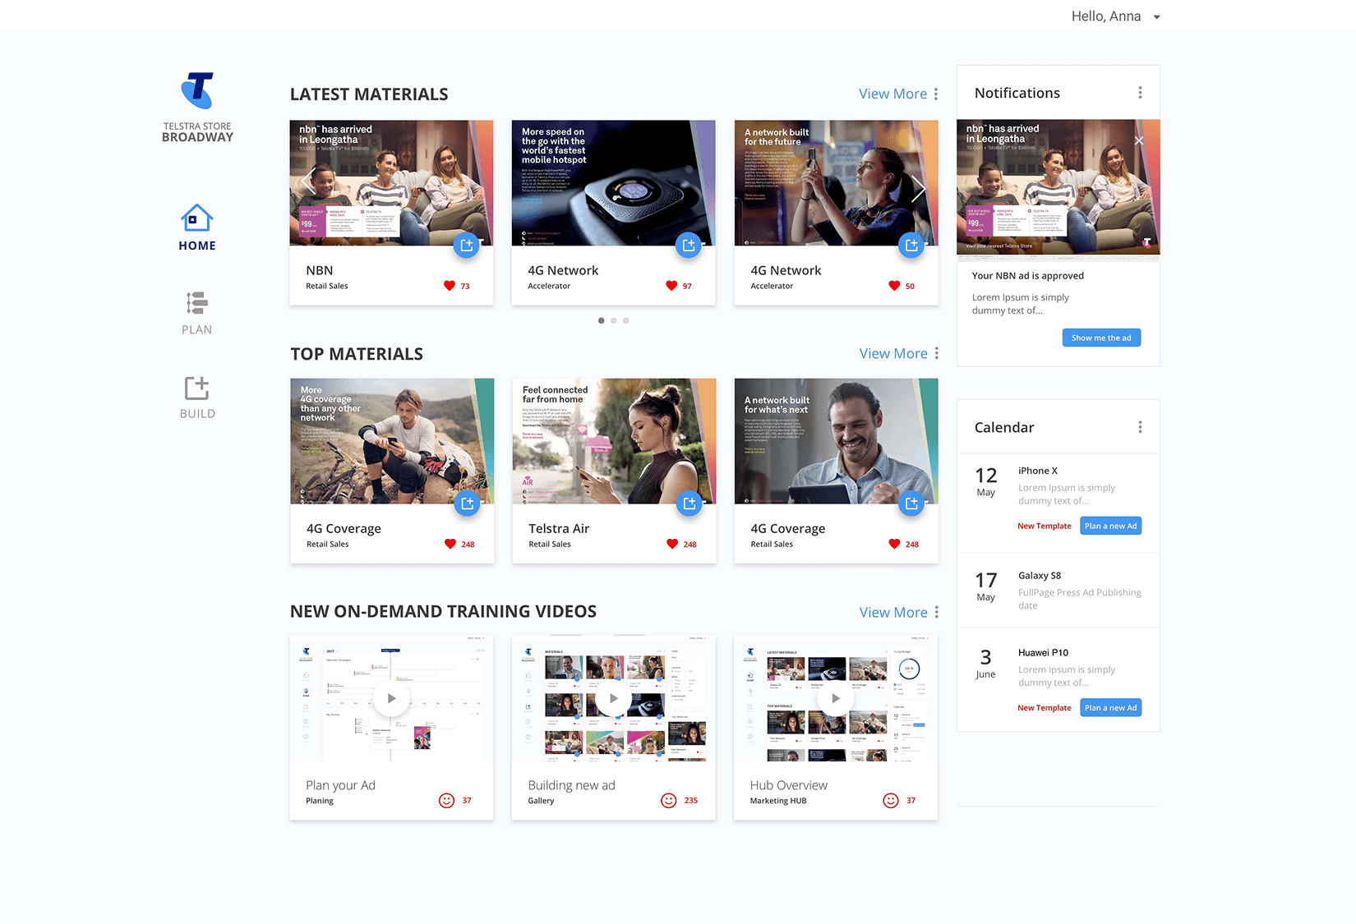The image size is (1356, 924).
Task: Click Show me the ad button
Action: (x=1100, y=338)
